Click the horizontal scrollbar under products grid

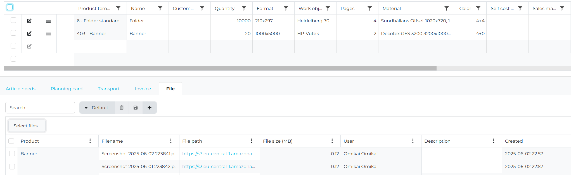pos(220,68)
